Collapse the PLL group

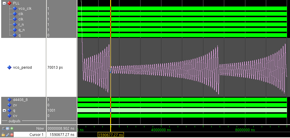(4, 3)
